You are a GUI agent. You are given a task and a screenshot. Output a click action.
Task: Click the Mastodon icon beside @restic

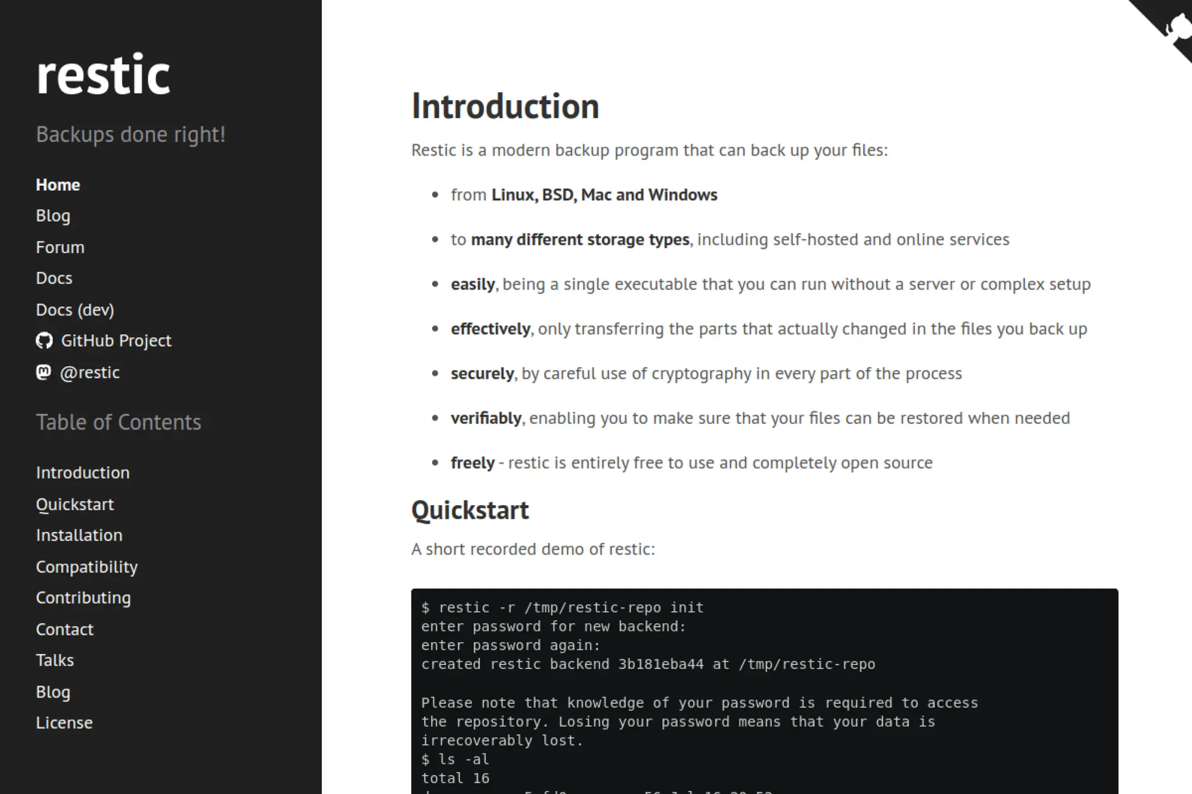pyautogui.click(x=44, y=372)
